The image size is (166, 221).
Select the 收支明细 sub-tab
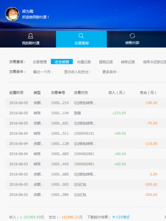coord(62,62)
